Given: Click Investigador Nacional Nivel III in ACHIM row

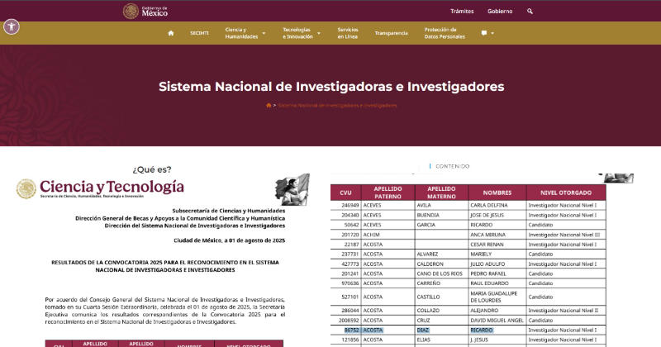Looking at the screenshot, I should point(564,235).
